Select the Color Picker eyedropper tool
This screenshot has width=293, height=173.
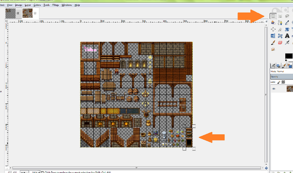pos(287,22)
